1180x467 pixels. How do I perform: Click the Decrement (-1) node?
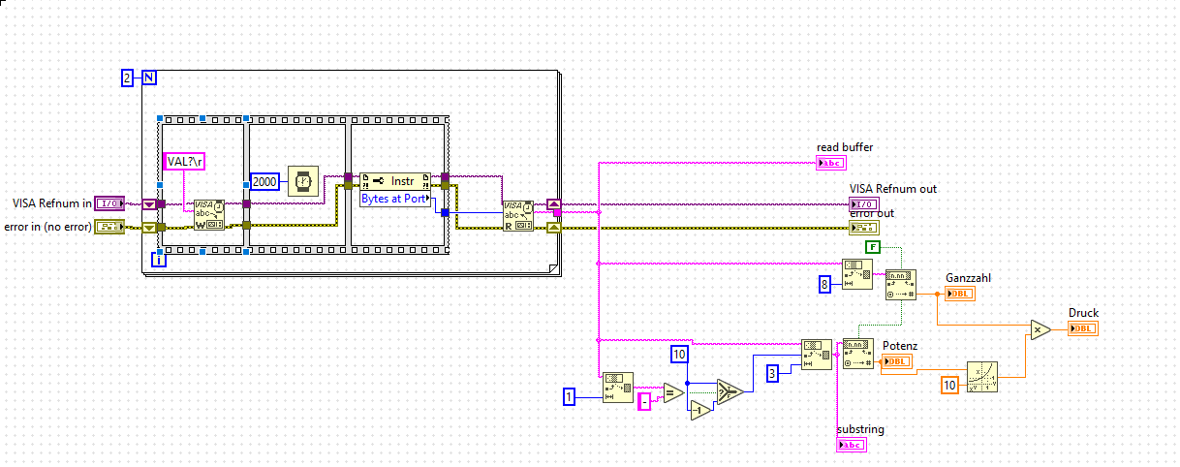699,412
